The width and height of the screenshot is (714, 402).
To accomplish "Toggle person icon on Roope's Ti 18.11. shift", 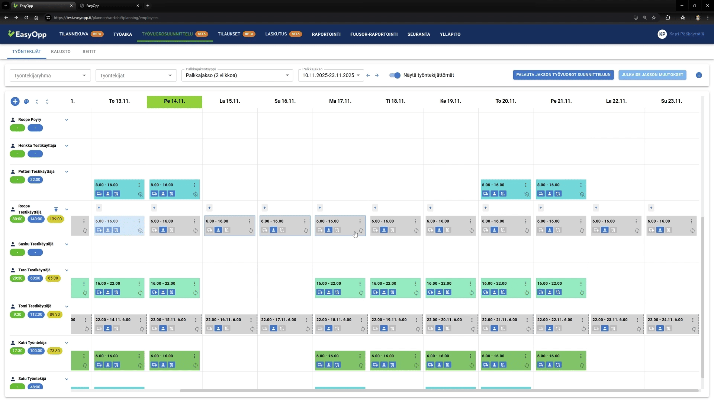I will (384, 230).
